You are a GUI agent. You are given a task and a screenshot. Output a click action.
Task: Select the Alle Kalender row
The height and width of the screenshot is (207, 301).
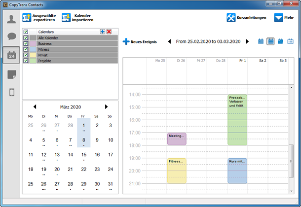[x=70, y=38]
